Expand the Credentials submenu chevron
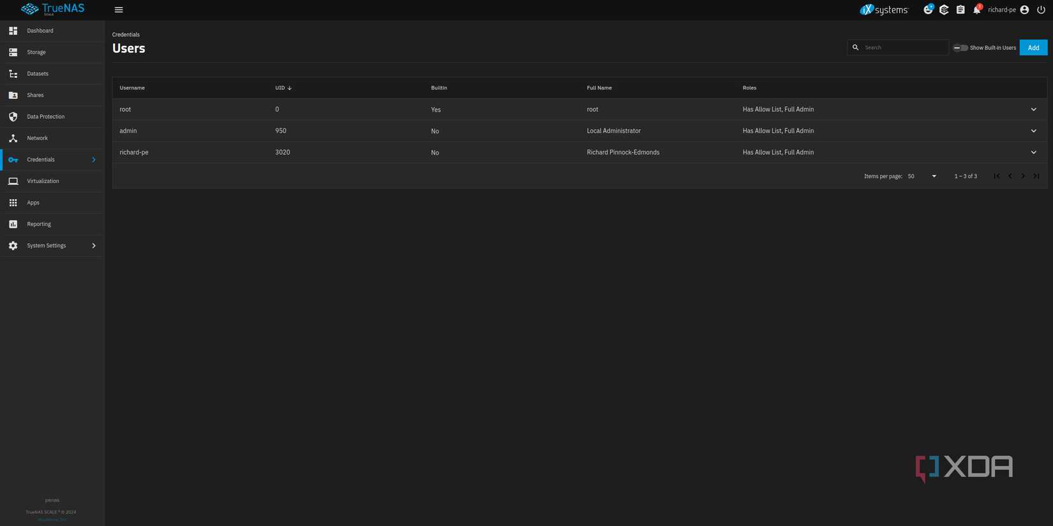This screenshot has height=526, width=1053. click(94, 160)
